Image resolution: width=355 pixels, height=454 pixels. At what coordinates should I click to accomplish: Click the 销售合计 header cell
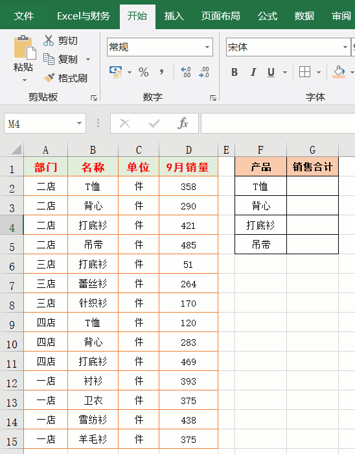[x=312, y=167]
